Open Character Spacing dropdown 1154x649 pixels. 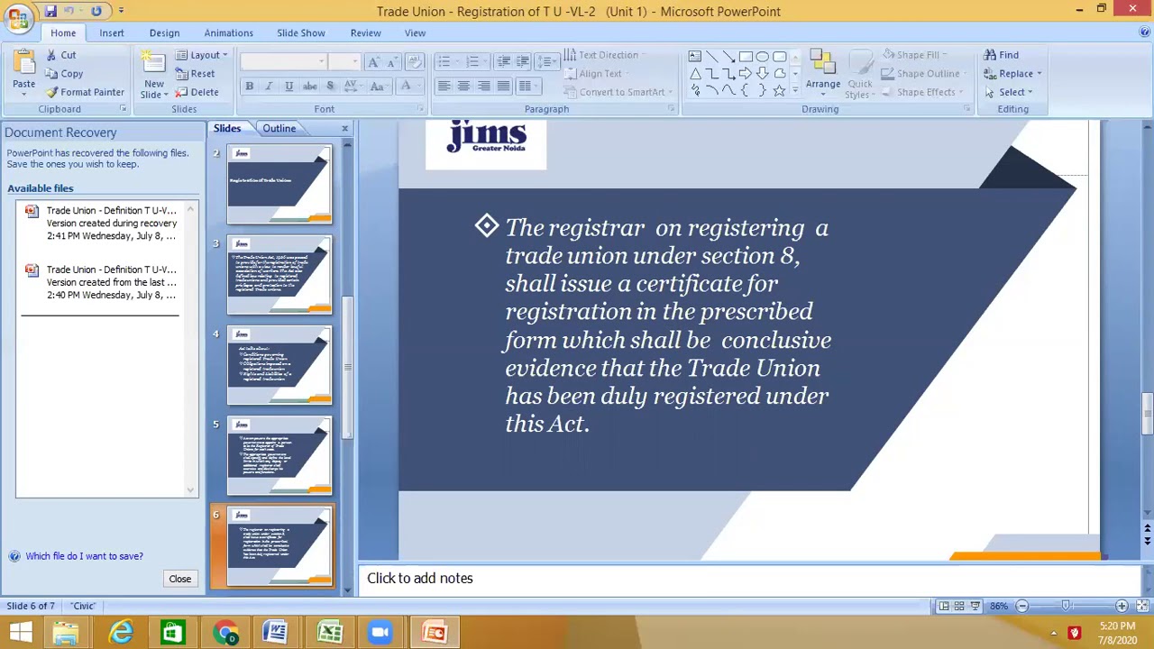pos(352,87)
